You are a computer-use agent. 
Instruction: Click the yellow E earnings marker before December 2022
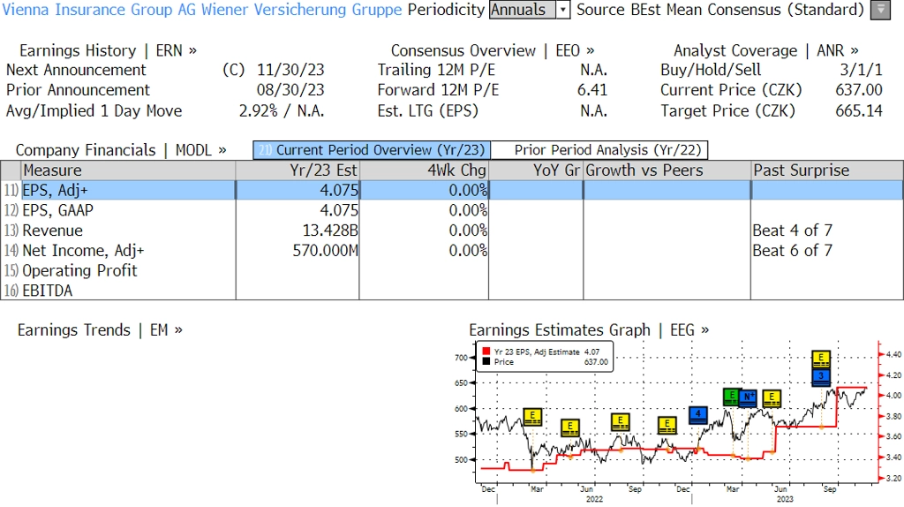coord(667,426)
